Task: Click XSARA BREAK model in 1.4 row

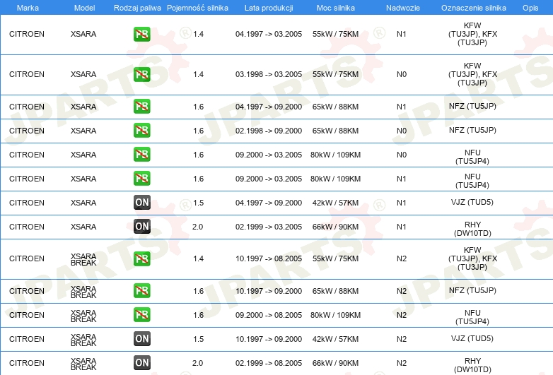Action: [83, 259]
